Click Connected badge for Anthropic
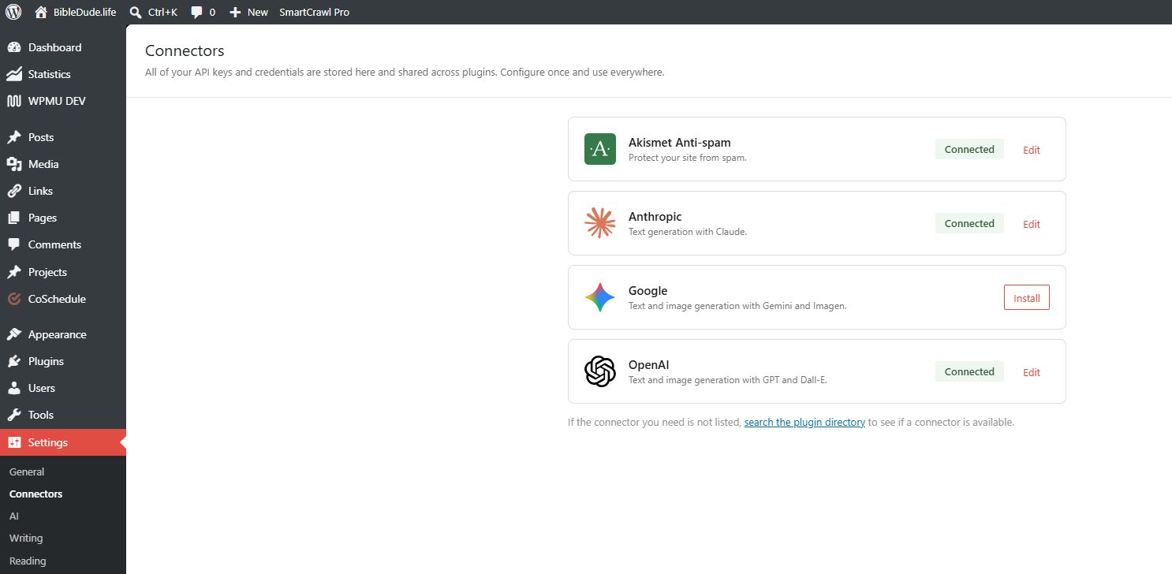The height and width of the screenshot is (574, 1172). pos(969,223)
